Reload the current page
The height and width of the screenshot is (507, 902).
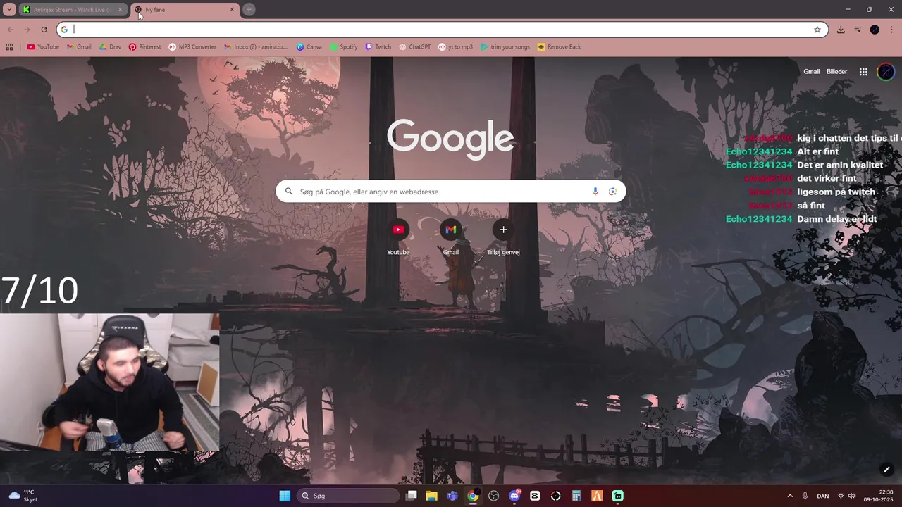click(x=44, y=30)
